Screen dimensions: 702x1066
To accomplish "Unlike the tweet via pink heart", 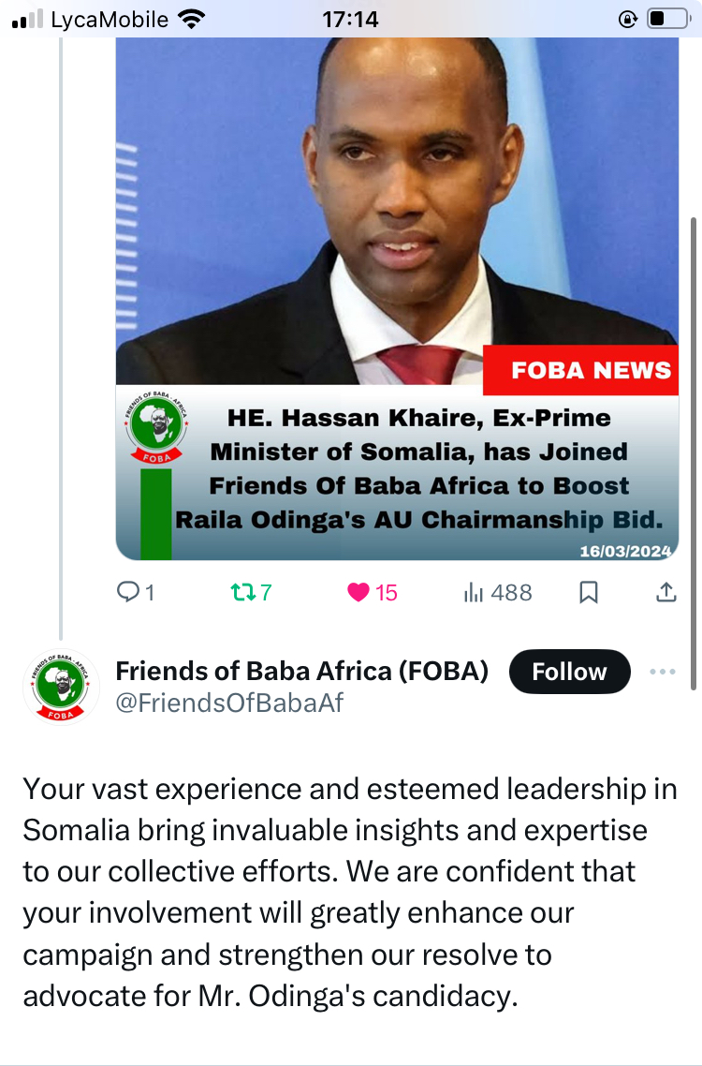I will click(x=358, y=592).
